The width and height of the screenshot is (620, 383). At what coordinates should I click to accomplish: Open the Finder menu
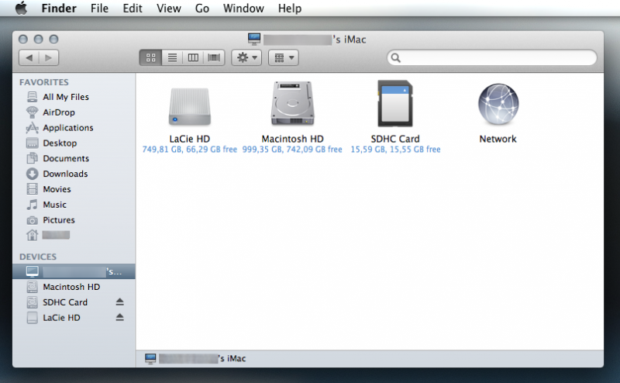click(59, 9)
